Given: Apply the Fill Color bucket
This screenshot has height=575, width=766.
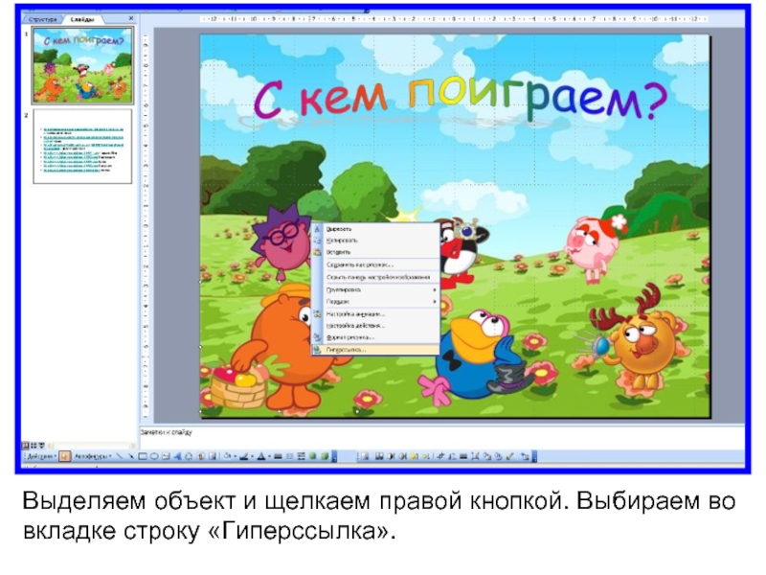Looking at the screenshot, I should [227, 457].
